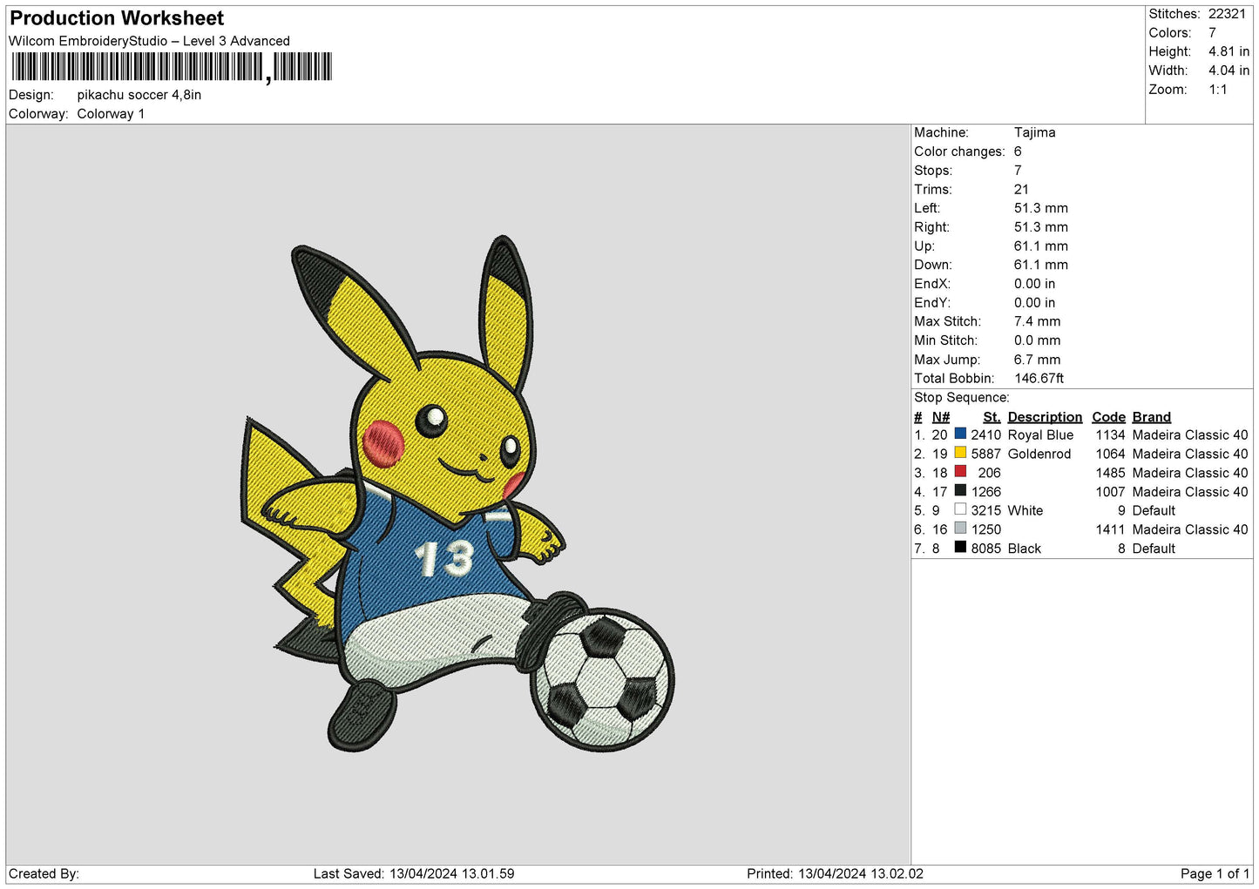Click the Left value '51.3 mm'
This screenshot has width=1259, height=889.
[x=1040, y=208]
